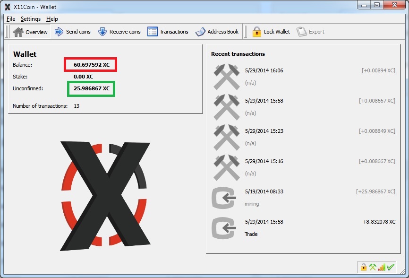This screenshot has height=278, width=409.
Task: Select the [+0.008849 XC] amount
Action: coord(377,131)
